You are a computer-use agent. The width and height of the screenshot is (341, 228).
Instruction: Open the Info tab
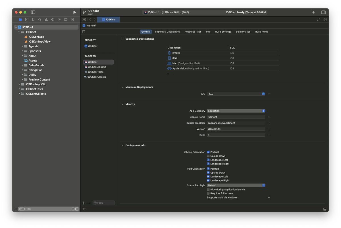208,32
